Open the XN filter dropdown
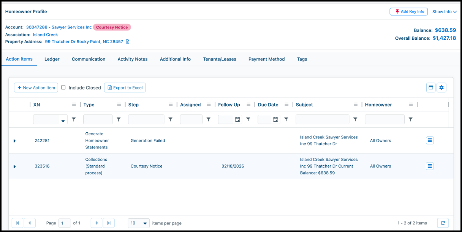Screen dimensions: 462x232 coord(63,121)
